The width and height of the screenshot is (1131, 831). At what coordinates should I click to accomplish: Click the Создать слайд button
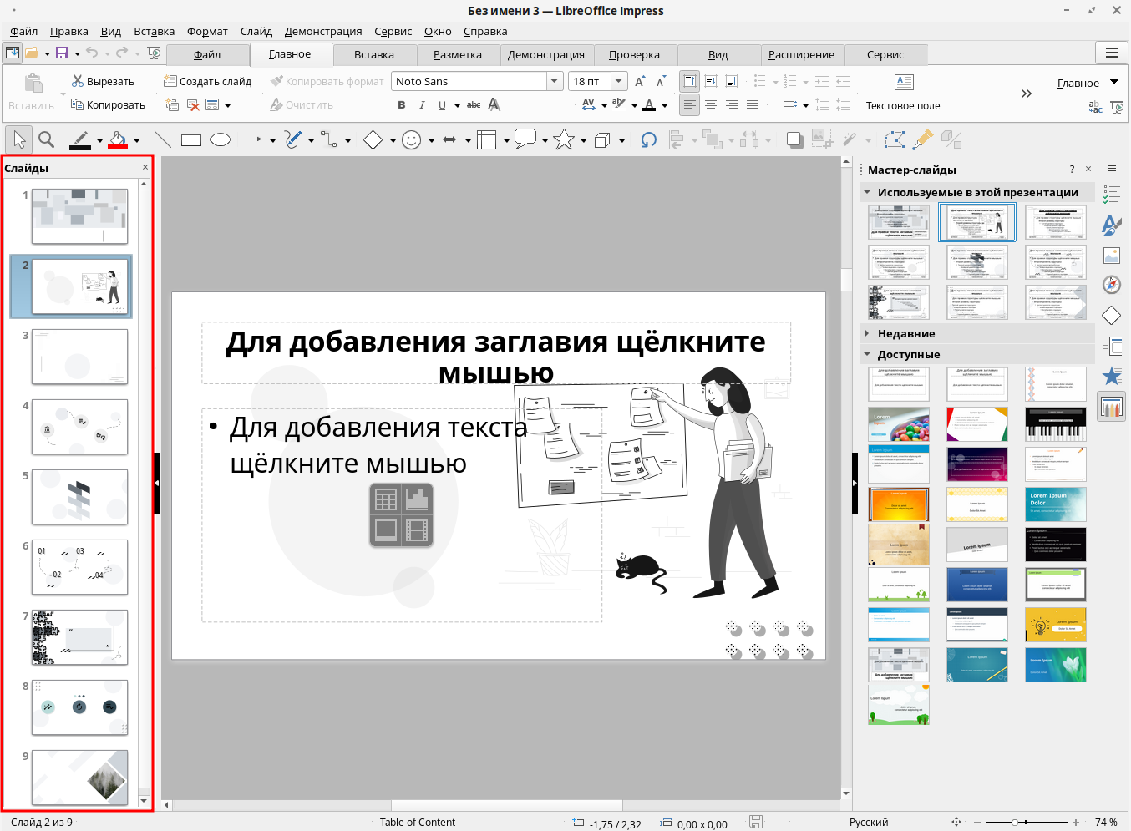pyautogui.click(x=207, y=81)
